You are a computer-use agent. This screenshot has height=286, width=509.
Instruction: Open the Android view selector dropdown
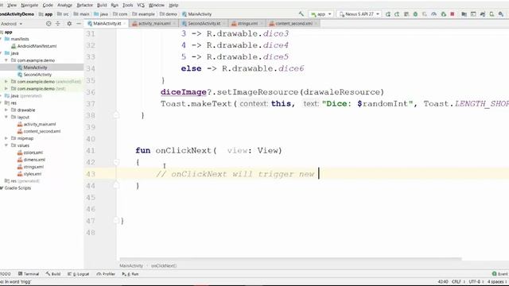tap(11, 24)
